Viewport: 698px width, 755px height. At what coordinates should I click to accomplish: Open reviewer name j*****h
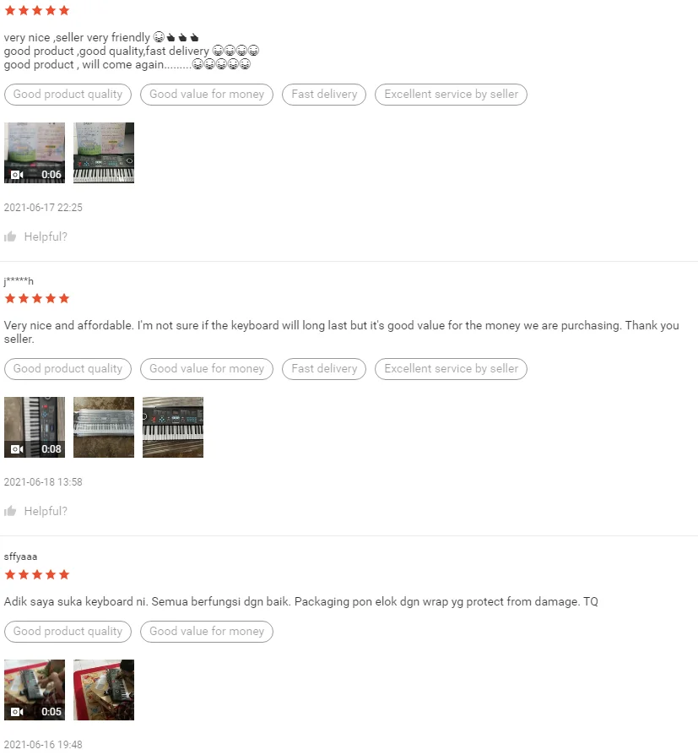[19, 280]
